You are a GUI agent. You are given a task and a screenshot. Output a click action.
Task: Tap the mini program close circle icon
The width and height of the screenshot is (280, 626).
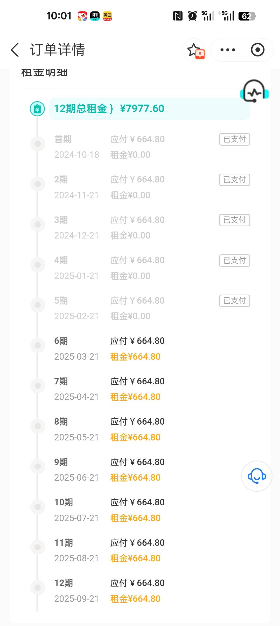257,50
